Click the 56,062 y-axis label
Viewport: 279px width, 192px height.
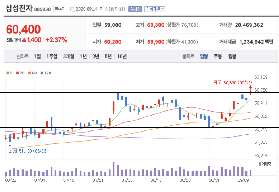pos(261,116)
